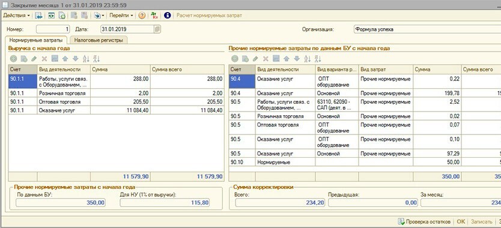Sort descending icon in Выручка table toolbar
Viewport: 501px width, 228px height.
tap(97, 59)
